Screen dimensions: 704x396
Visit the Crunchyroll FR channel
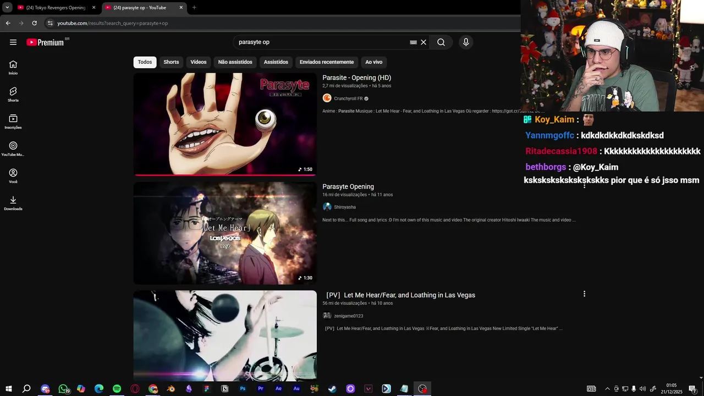coord(348,98)
